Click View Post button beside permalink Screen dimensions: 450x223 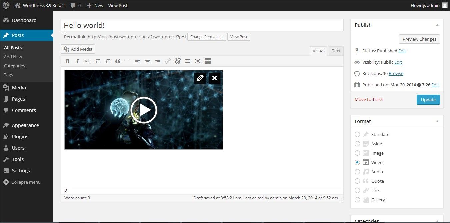click(239, 37)
